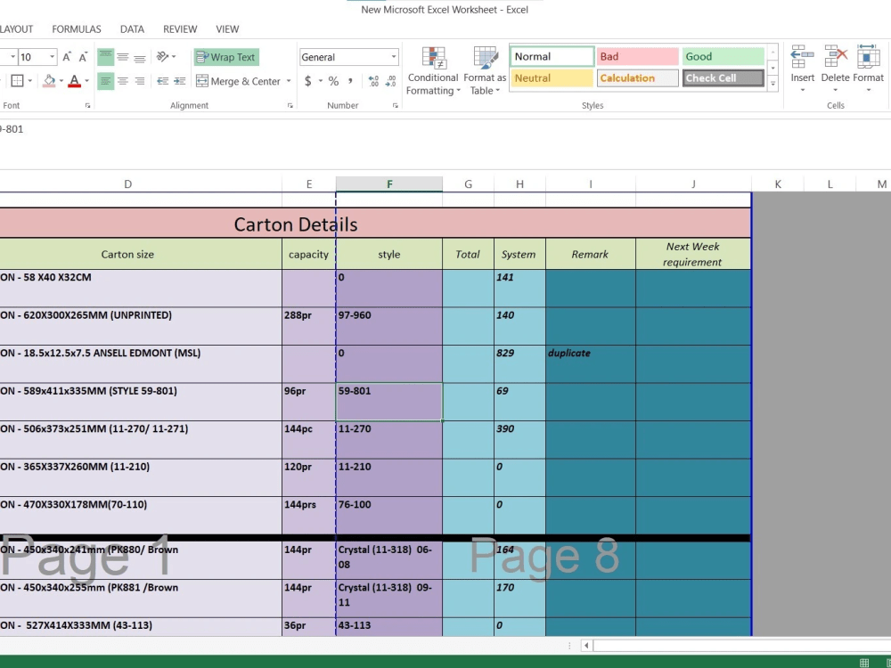Viewport: 891px width, 668px height.
Task: Expand the Merge & Center dropdown arrow
Action: point(289,81)
